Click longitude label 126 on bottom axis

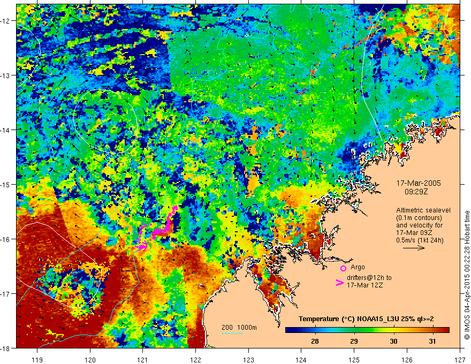point(407,360)
